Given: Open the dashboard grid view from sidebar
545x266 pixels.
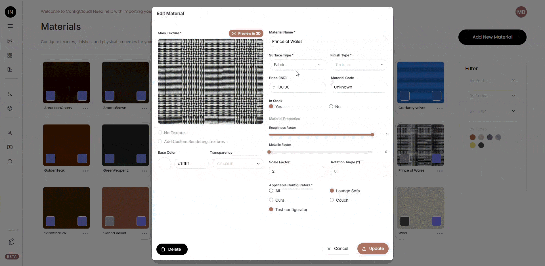Looking at the screenshot, I should click(10, 55).
